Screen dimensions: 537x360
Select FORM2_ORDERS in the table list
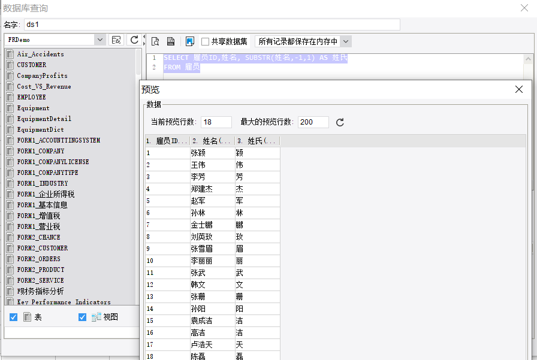[x=38, y=259]
